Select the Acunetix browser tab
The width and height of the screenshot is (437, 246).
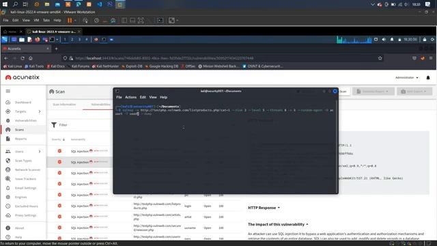(26, 49)
